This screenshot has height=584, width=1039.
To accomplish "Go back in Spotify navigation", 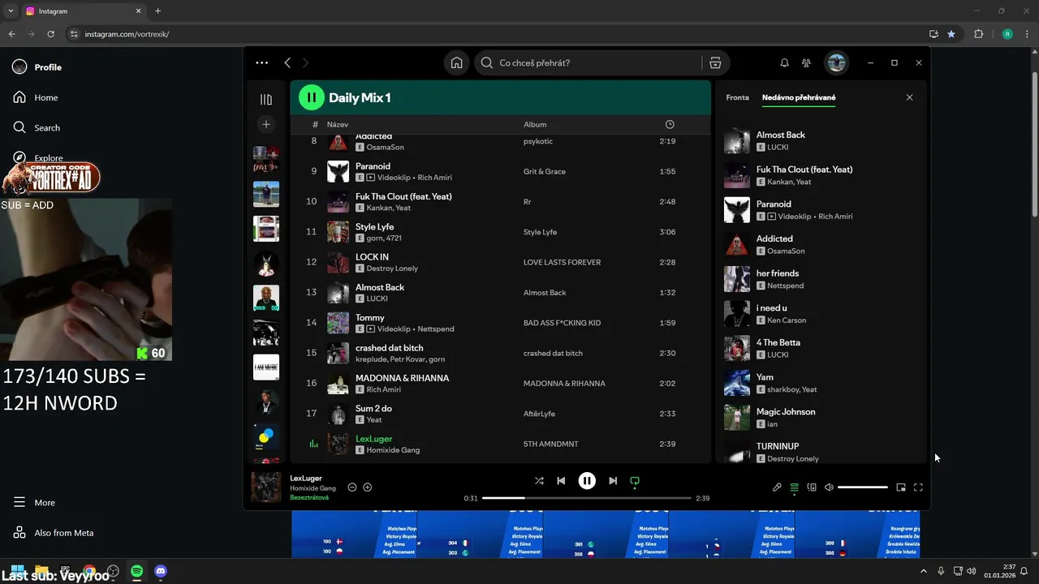I will [287, 62].
